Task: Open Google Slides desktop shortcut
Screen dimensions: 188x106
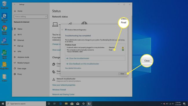Action: (4, 65)
